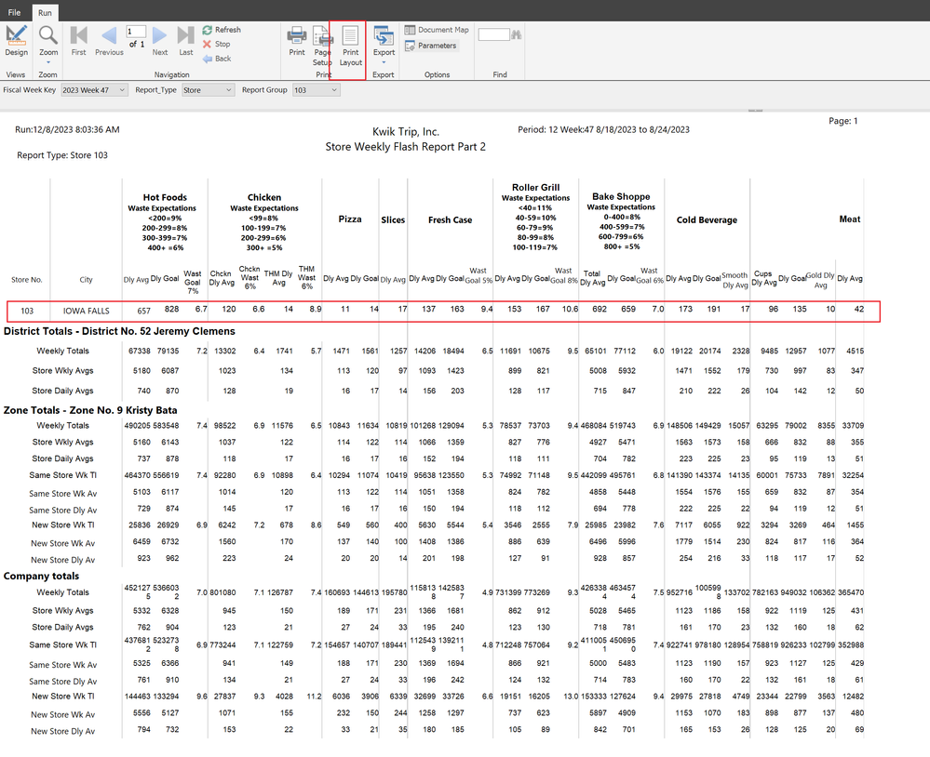This screenshot has width=930, height=757.
Task: Refresh the report
Action: [222, 30]
